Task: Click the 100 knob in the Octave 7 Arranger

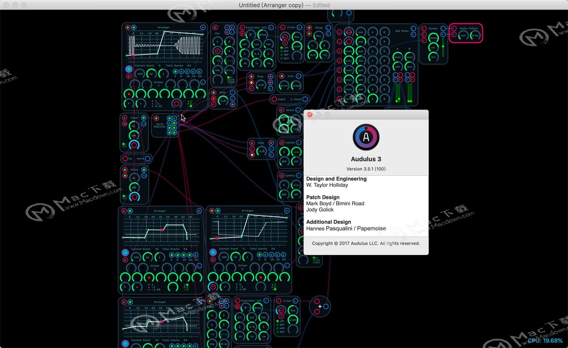Action: coord(140,74)
